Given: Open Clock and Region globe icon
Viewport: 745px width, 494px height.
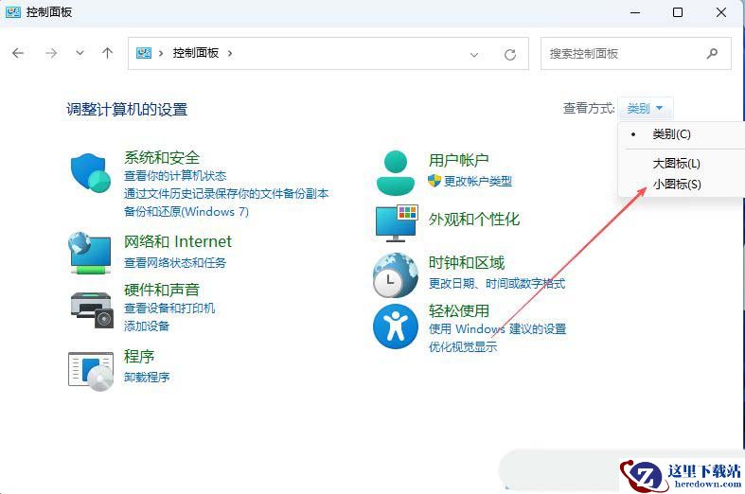Looking at the screenshot, I should click(396, 275).
